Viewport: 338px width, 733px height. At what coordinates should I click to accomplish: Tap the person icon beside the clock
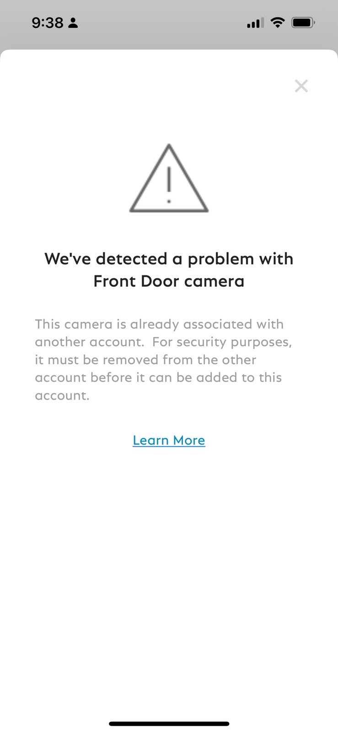[x=73, y=22]
